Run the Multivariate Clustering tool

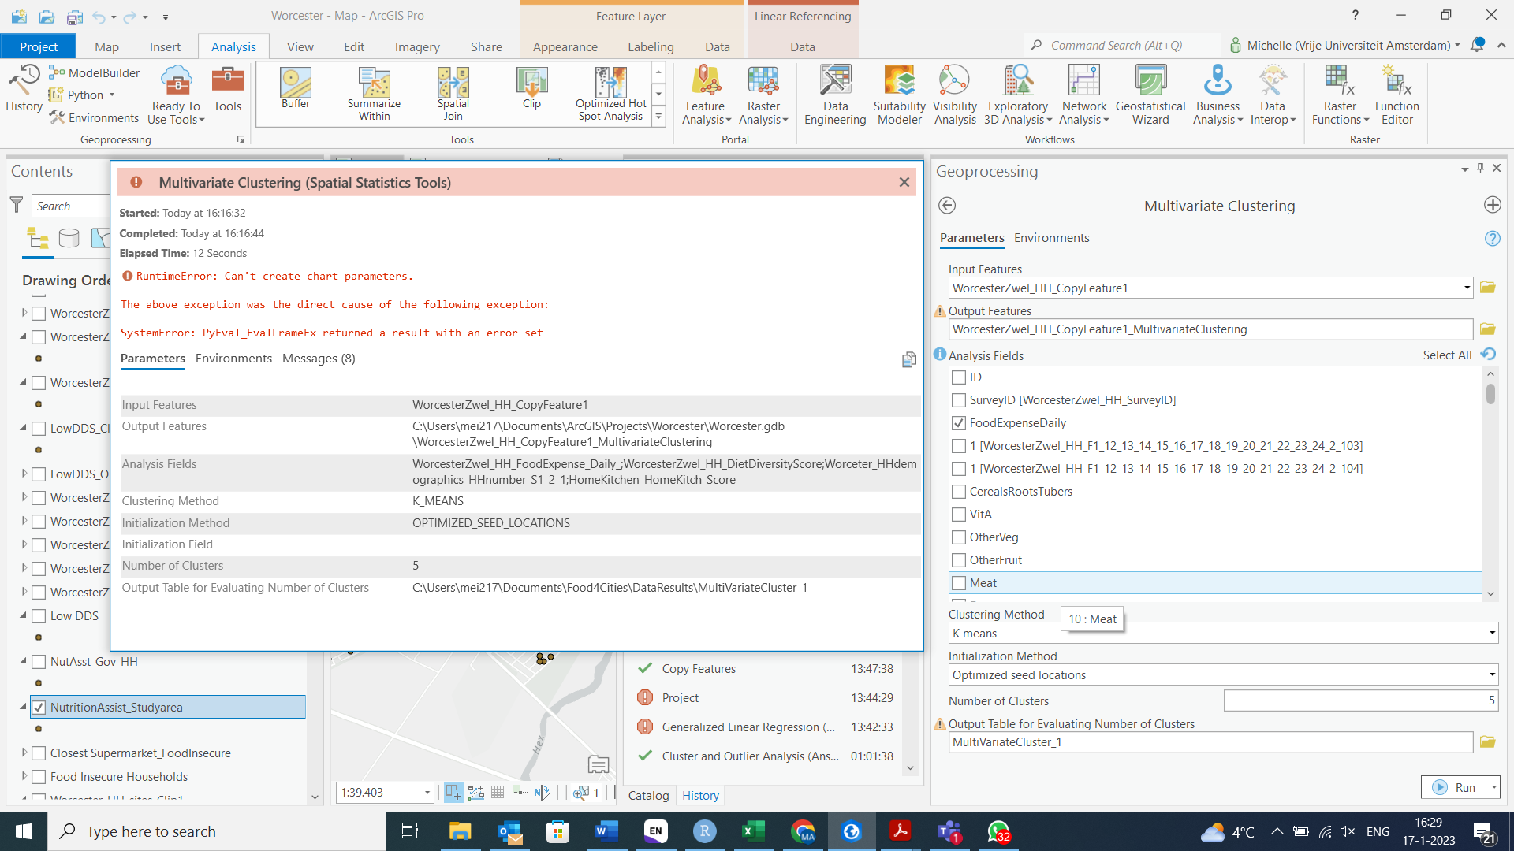pyautogui.click(x=1456, y=787)
